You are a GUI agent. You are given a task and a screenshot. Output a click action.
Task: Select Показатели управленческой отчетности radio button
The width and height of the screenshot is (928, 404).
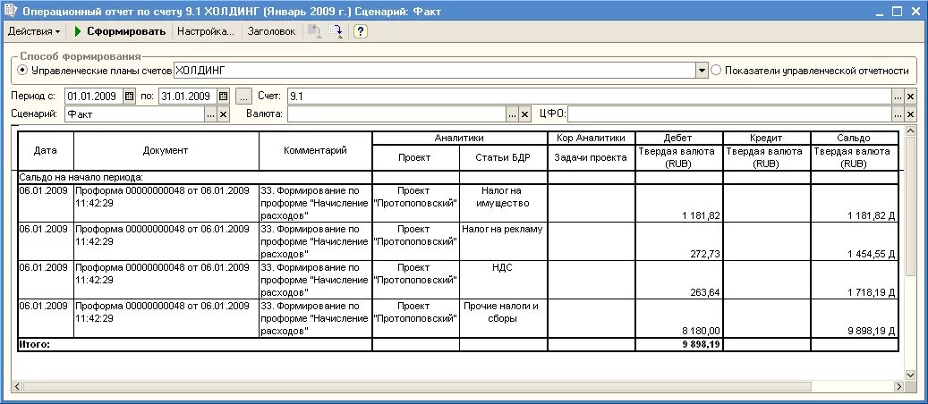(x=716, y=71)
